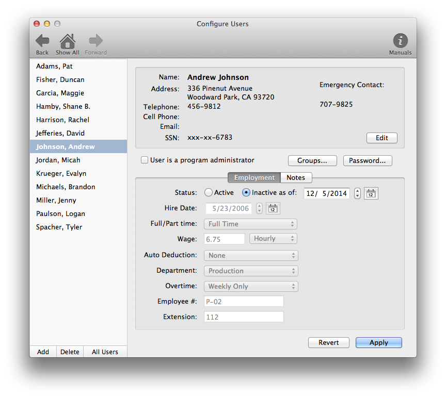446x398 pixels.
Task: Select user Jefferies, David
Action: click(78, 133)
